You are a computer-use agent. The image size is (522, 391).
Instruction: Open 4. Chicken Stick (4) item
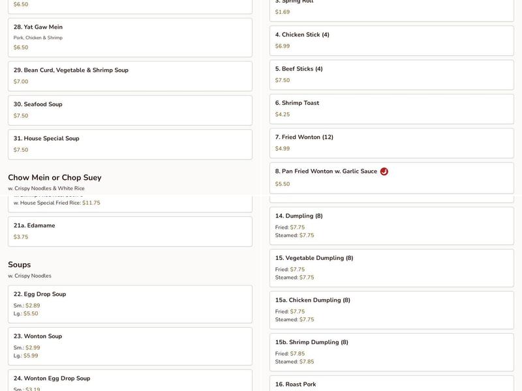(391, 40)
